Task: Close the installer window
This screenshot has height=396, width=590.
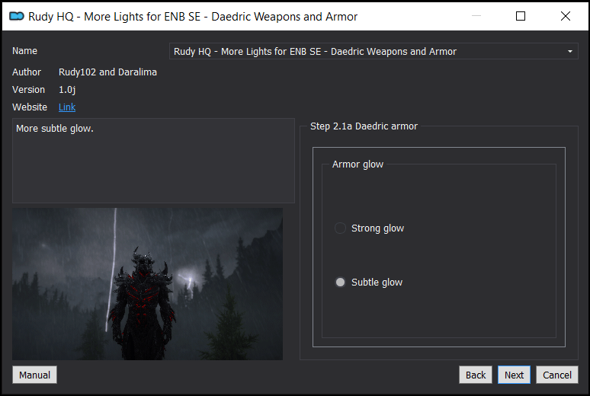Action: tap(565, 16)
